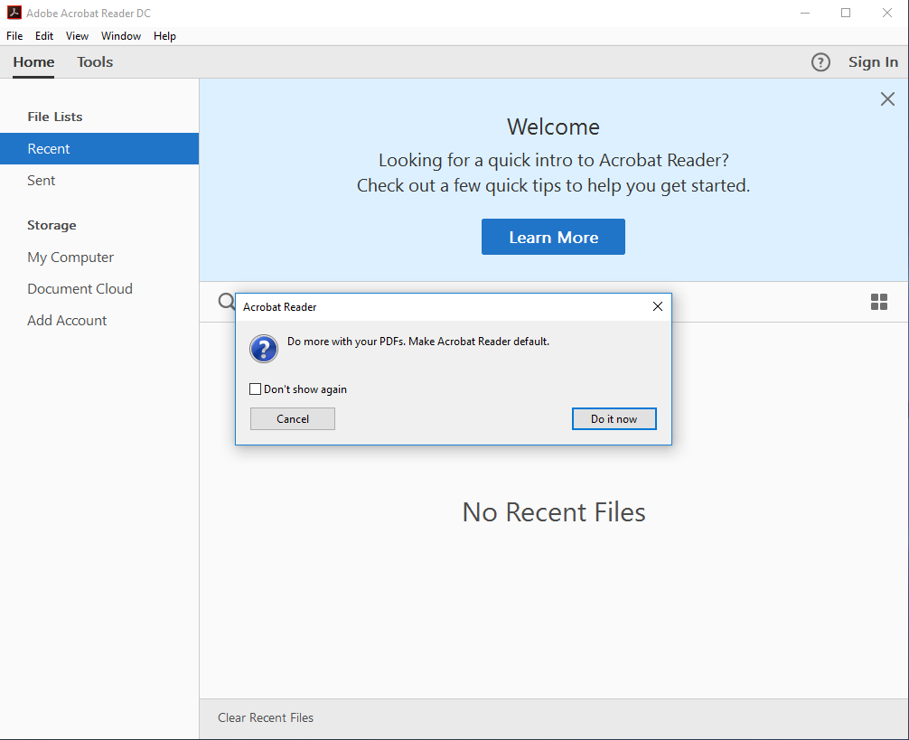Select Document Cloud in Storage
Image resolution: width=909 pixels, height=740 pixels.
[80, 289]
